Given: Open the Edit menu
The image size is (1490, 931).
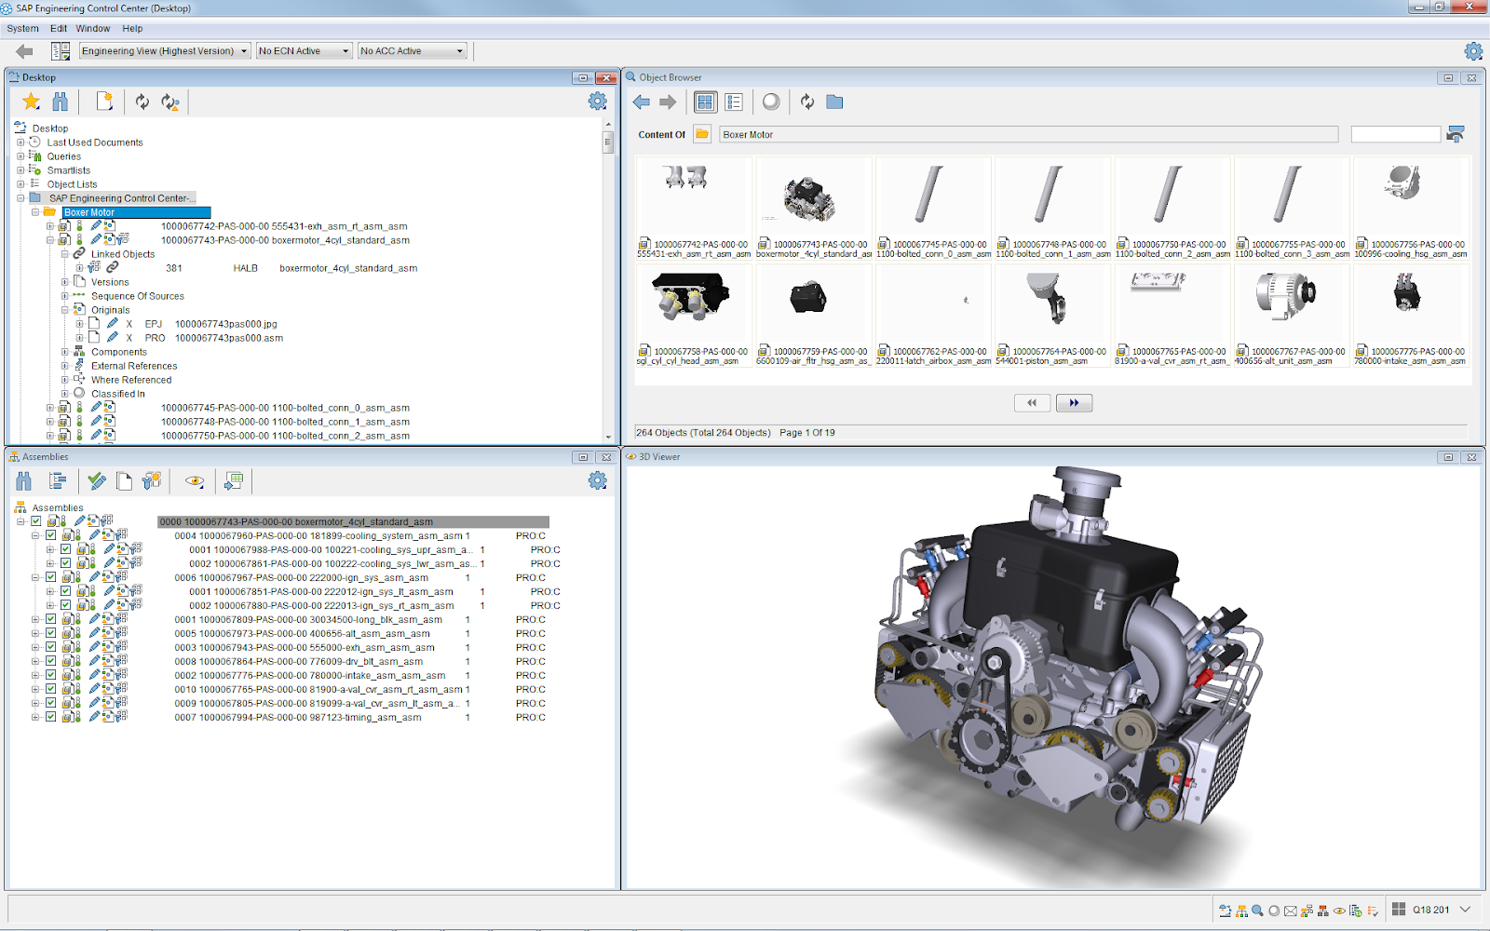Looking at the screenshot, I should 59,28.
